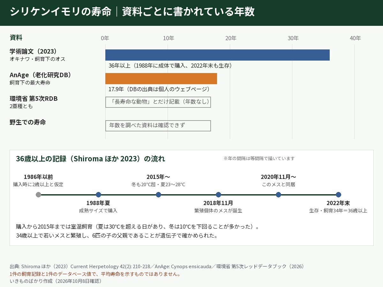Click the label 2018年11月

point(218,203)
